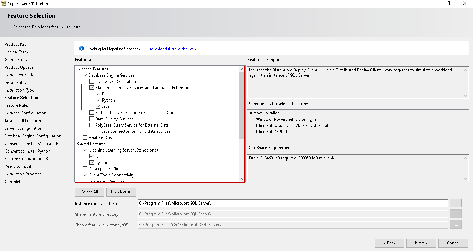
Task: Uncheck Machine Learning Server (Standalone)
Action: point(85,150)
